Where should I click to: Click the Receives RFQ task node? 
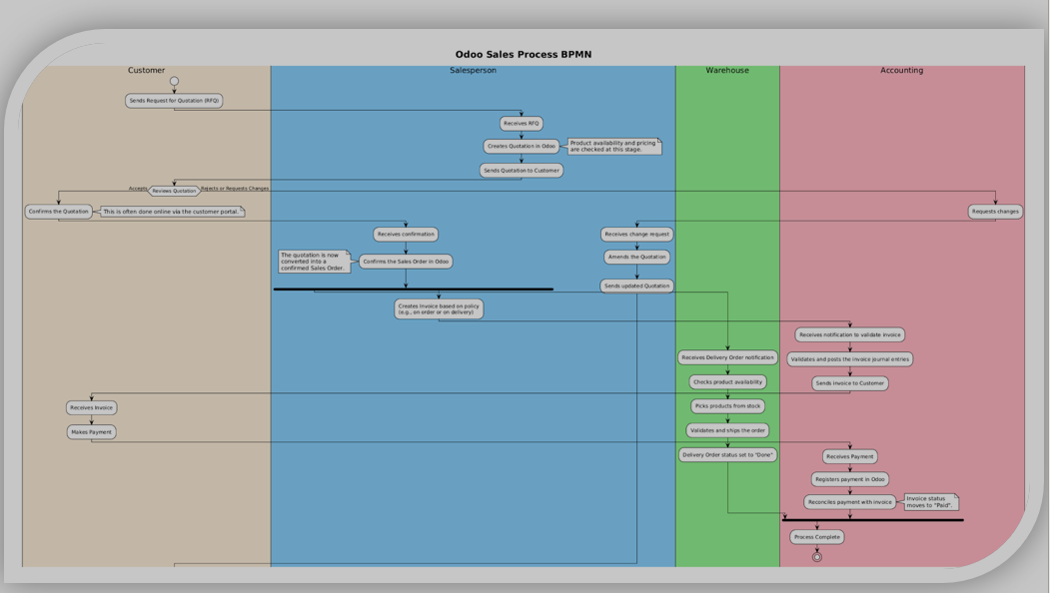[522, 123]
